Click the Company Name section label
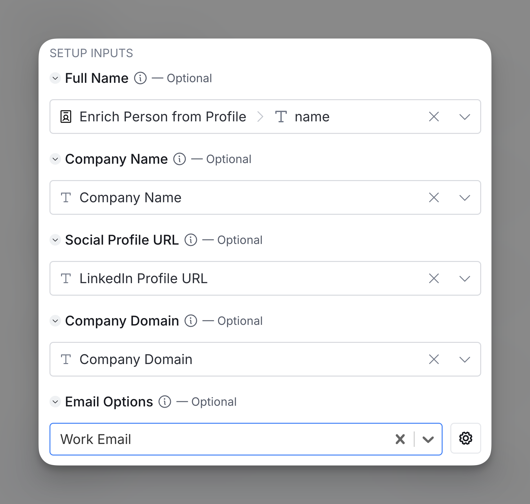This screenshot has width=530, height=504. point(117,159)
